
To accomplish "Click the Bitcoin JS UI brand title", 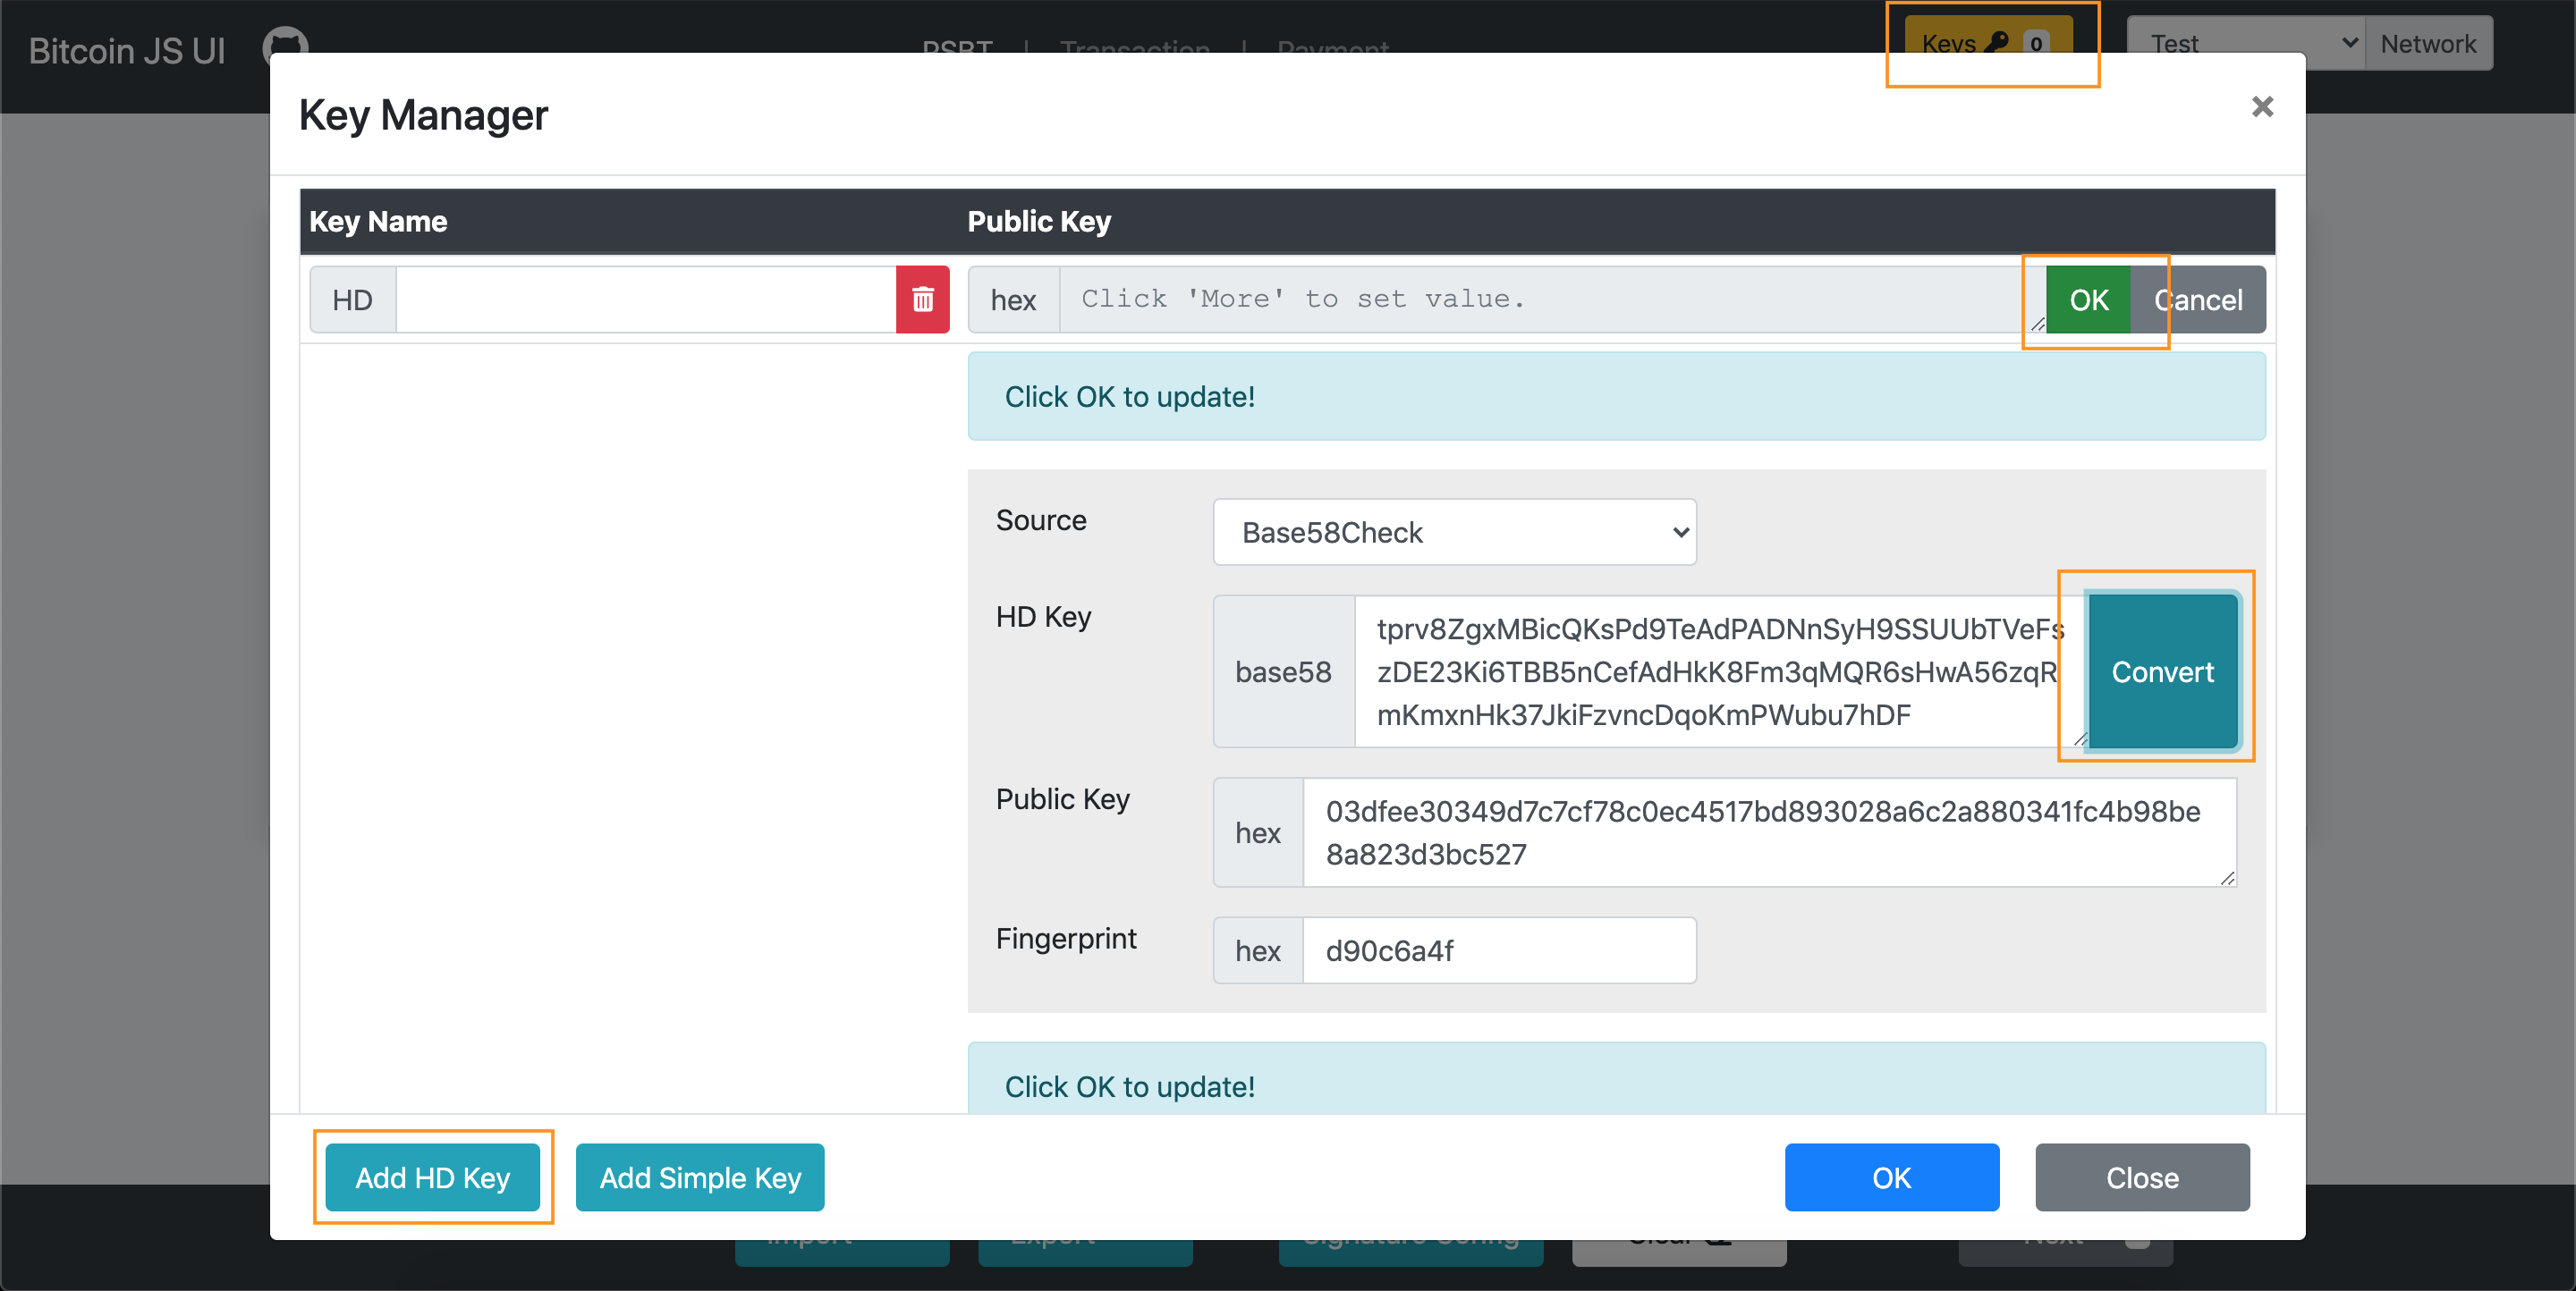I will tap(127, 50).
